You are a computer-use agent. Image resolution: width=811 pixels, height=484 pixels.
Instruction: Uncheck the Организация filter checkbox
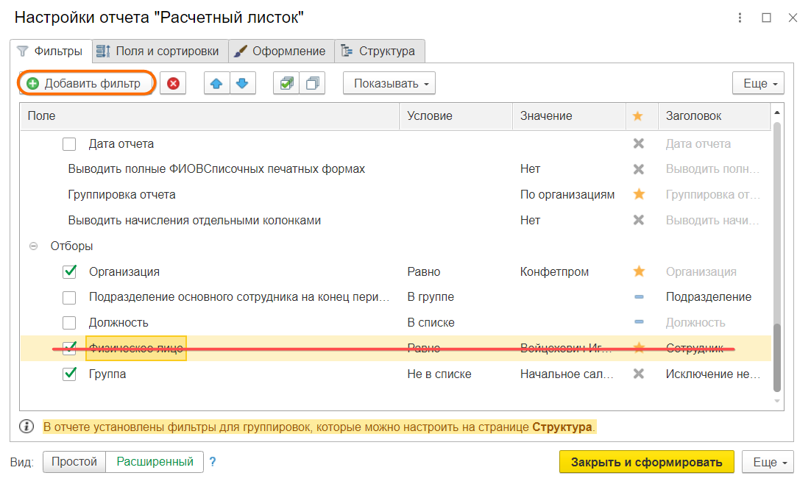click(69, 271)
